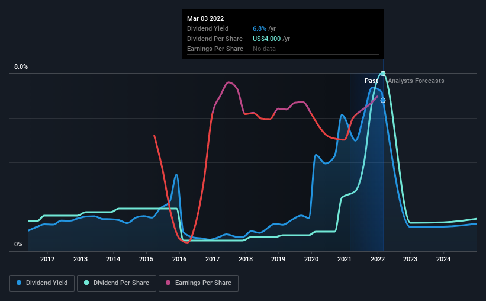Viewport: 486px width, 301px height.
Task: Click the Mar 03 2022 tooltip date
Action: coord(205,18)
